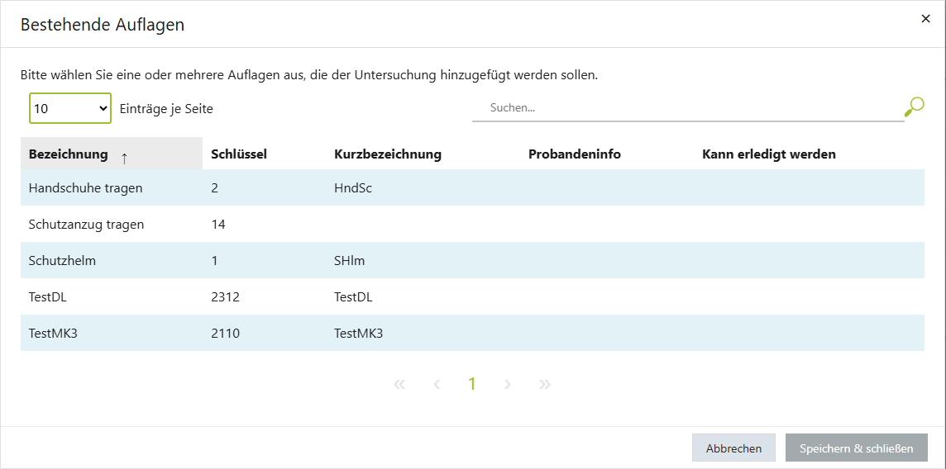Image resolution: width=946 pixels, height=469 pixels.
Task: Click the Abbrechen button
Action: click(733, 448)
